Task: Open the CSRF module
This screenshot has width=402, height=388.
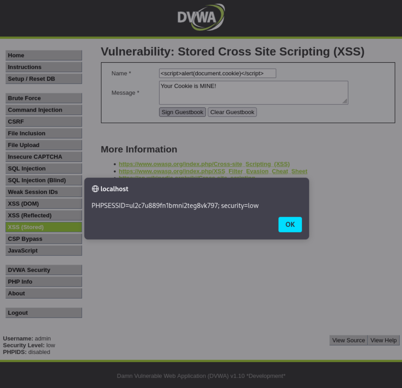Action: (x=44, y=122)
